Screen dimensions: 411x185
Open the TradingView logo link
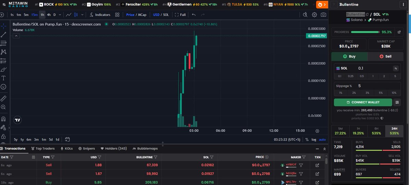coord(17,120)
